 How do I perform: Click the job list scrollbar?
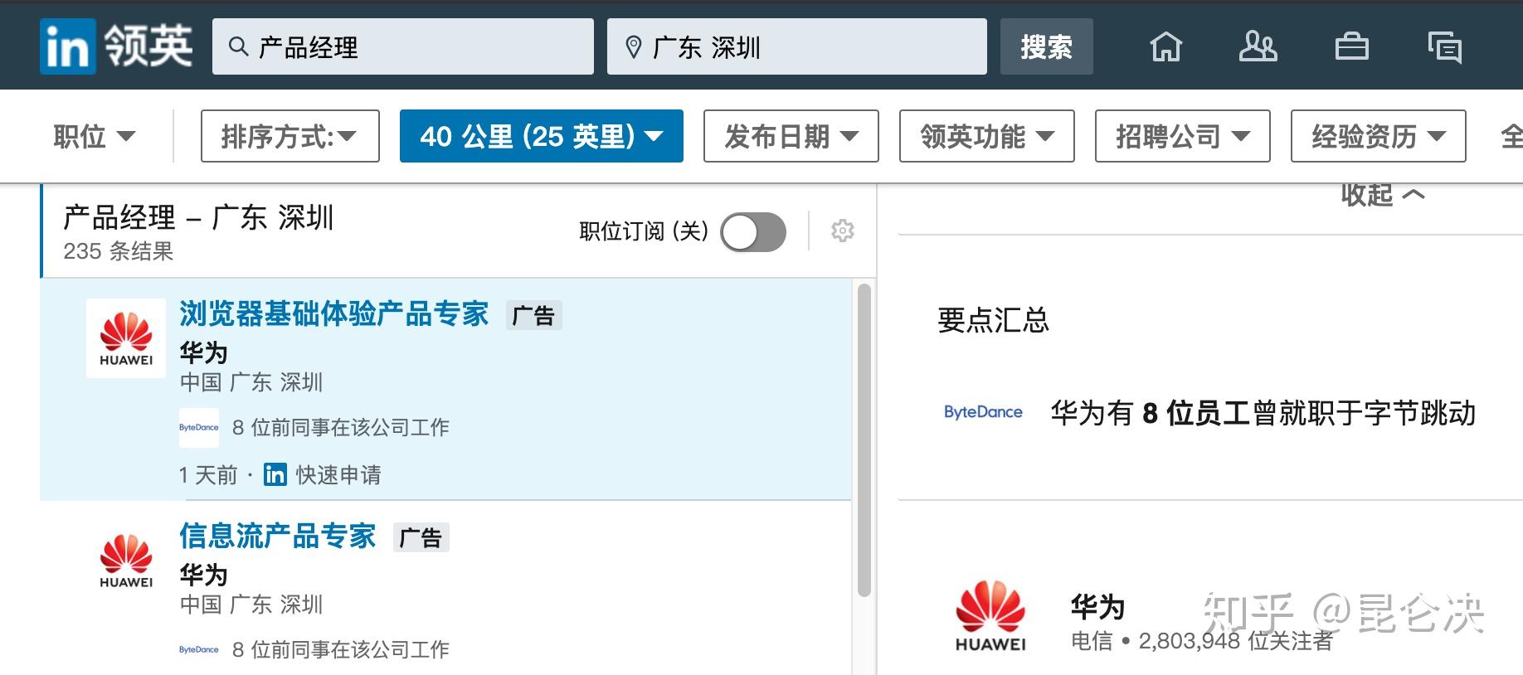pos(864,439)
